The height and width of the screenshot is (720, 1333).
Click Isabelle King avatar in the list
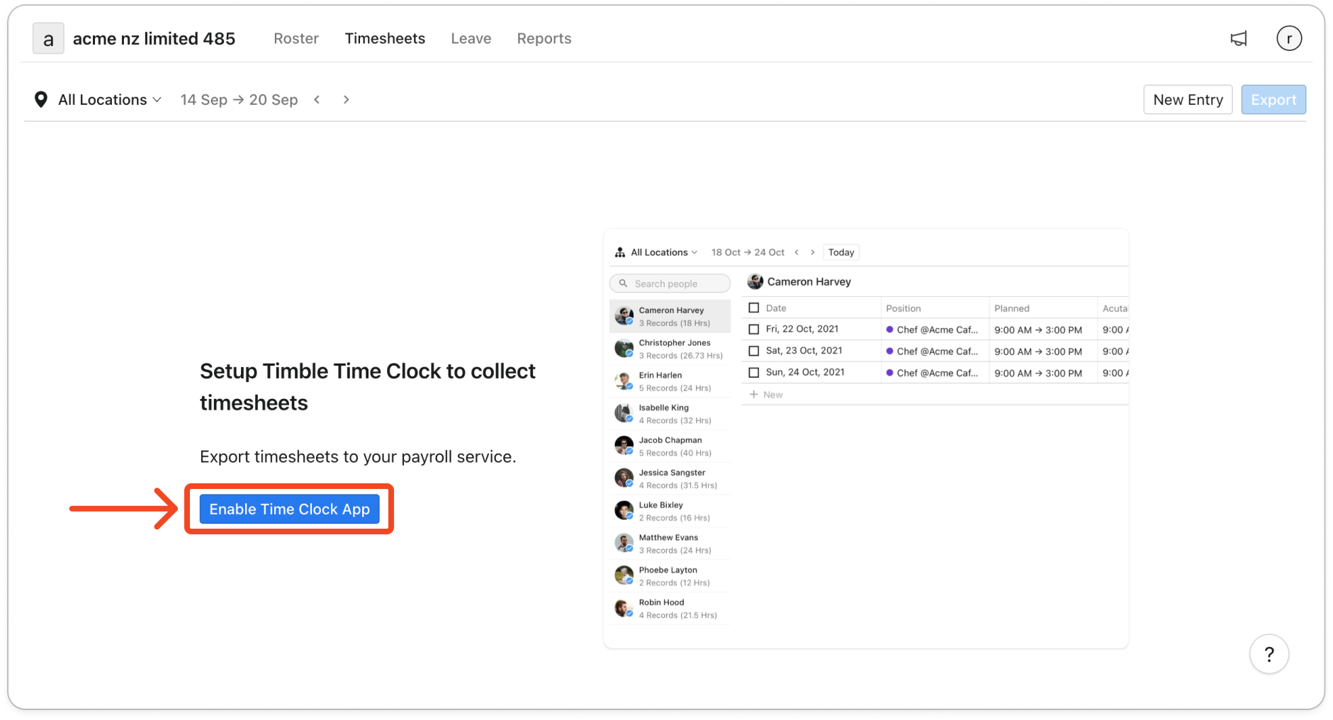click(x=624, y=413)
